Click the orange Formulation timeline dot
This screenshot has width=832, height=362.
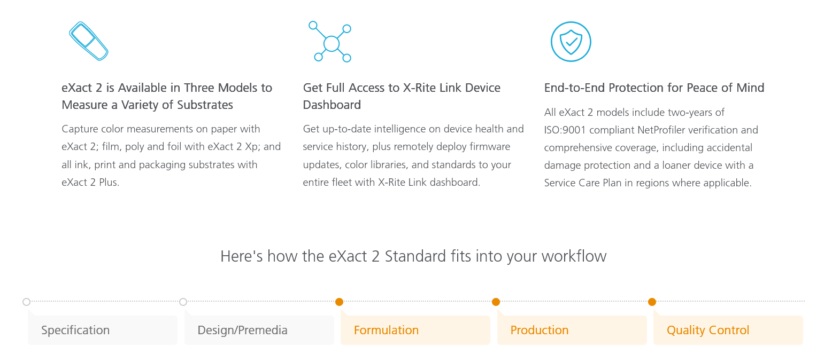click(339, 302)
